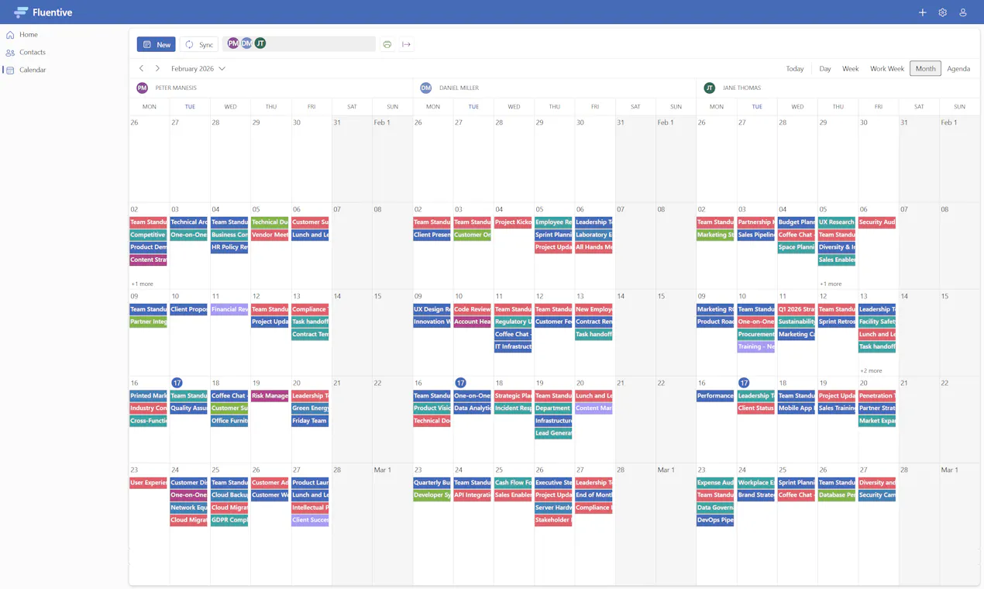Screen dimensions: 984x589
Task: Print the calendar using printer icon
Action: 387,44
